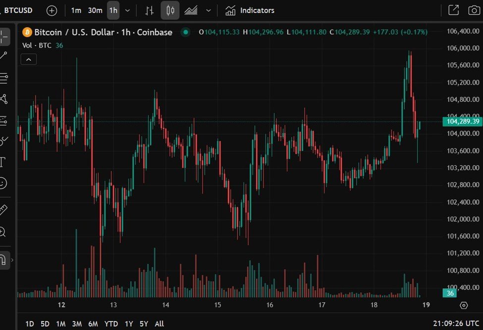Set interval to 30m
The height and width of the screenshot is (330, 483).
click(x=95, y=10)
